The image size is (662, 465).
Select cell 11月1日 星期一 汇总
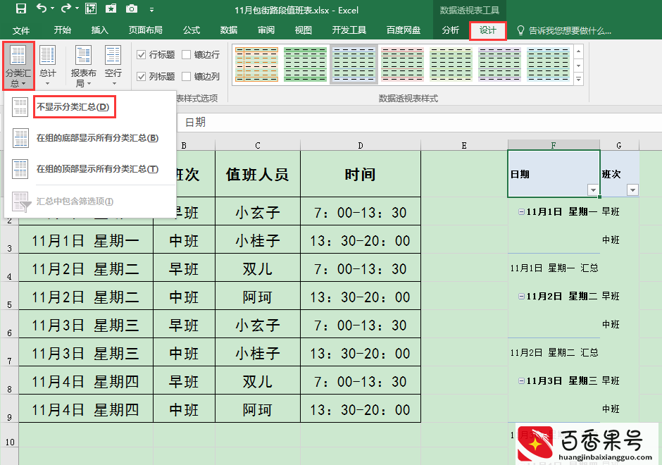[x=554, y=268]
